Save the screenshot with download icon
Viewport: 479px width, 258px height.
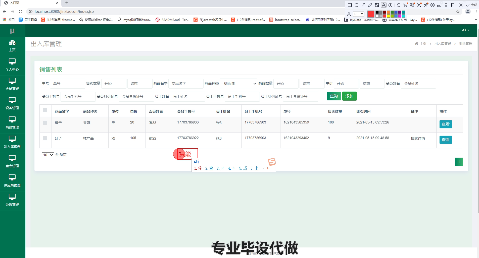pos(439,5)
